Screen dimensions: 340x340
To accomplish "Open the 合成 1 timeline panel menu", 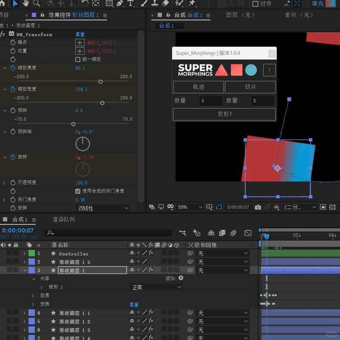I will click(34, 220).
